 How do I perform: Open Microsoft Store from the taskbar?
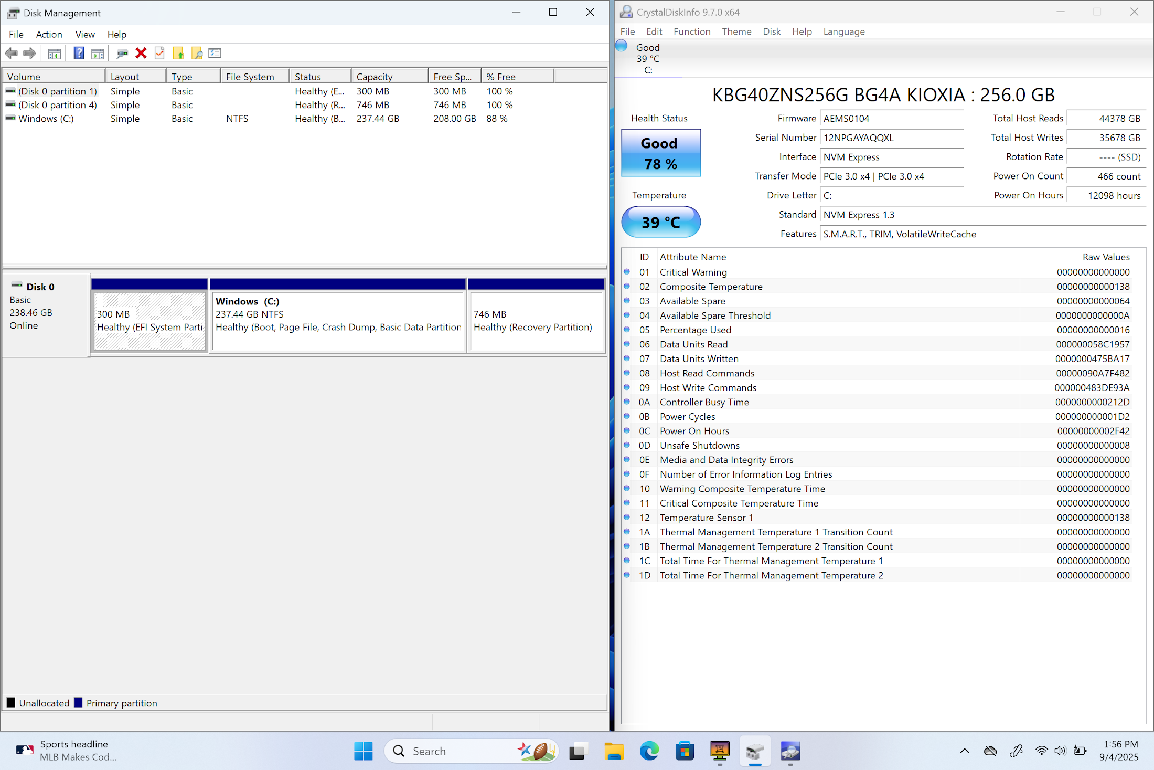coord(685,751)
